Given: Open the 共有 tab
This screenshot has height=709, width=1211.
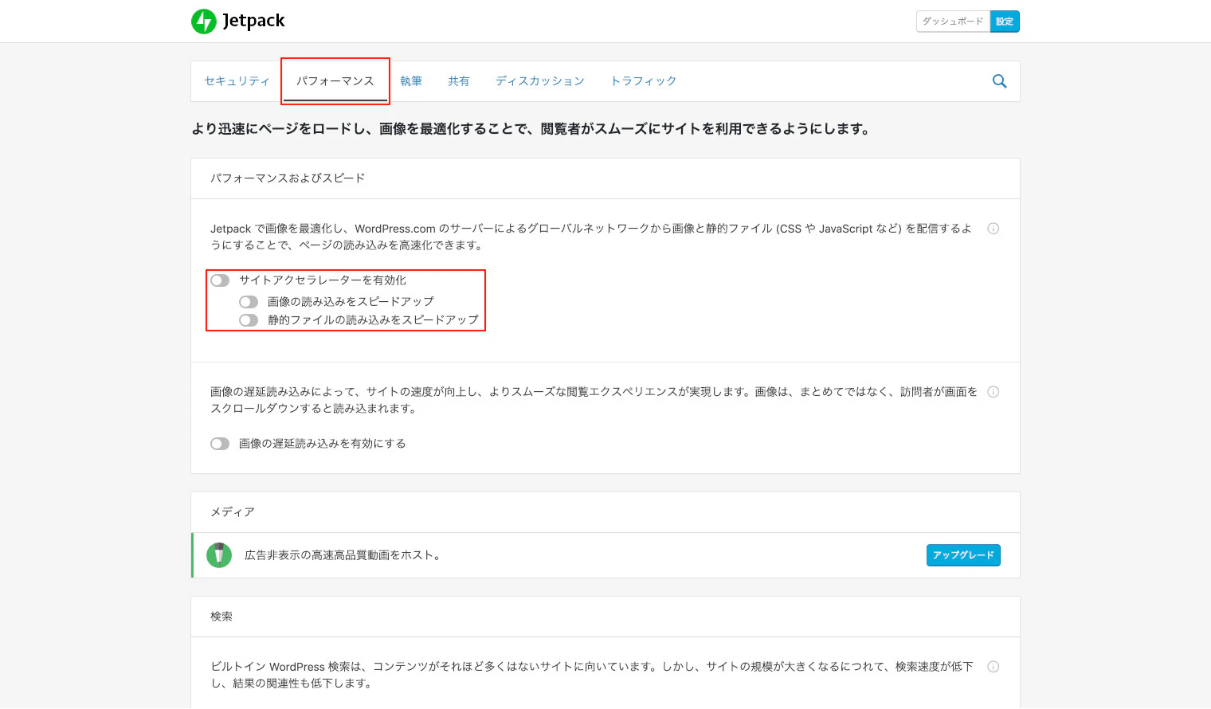Looking at the screenshot, I should point(459,81).
